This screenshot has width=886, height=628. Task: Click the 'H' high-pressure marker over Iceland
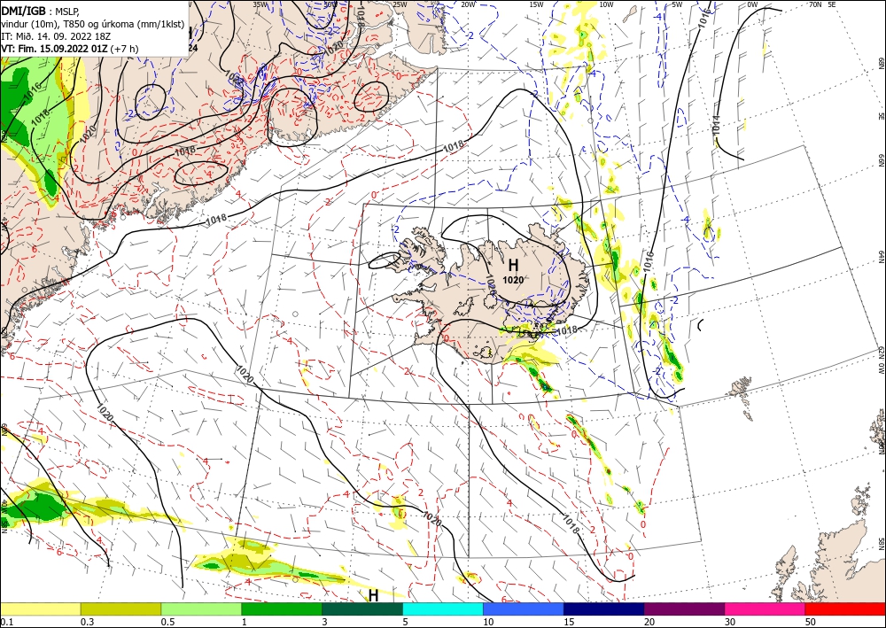513,265
